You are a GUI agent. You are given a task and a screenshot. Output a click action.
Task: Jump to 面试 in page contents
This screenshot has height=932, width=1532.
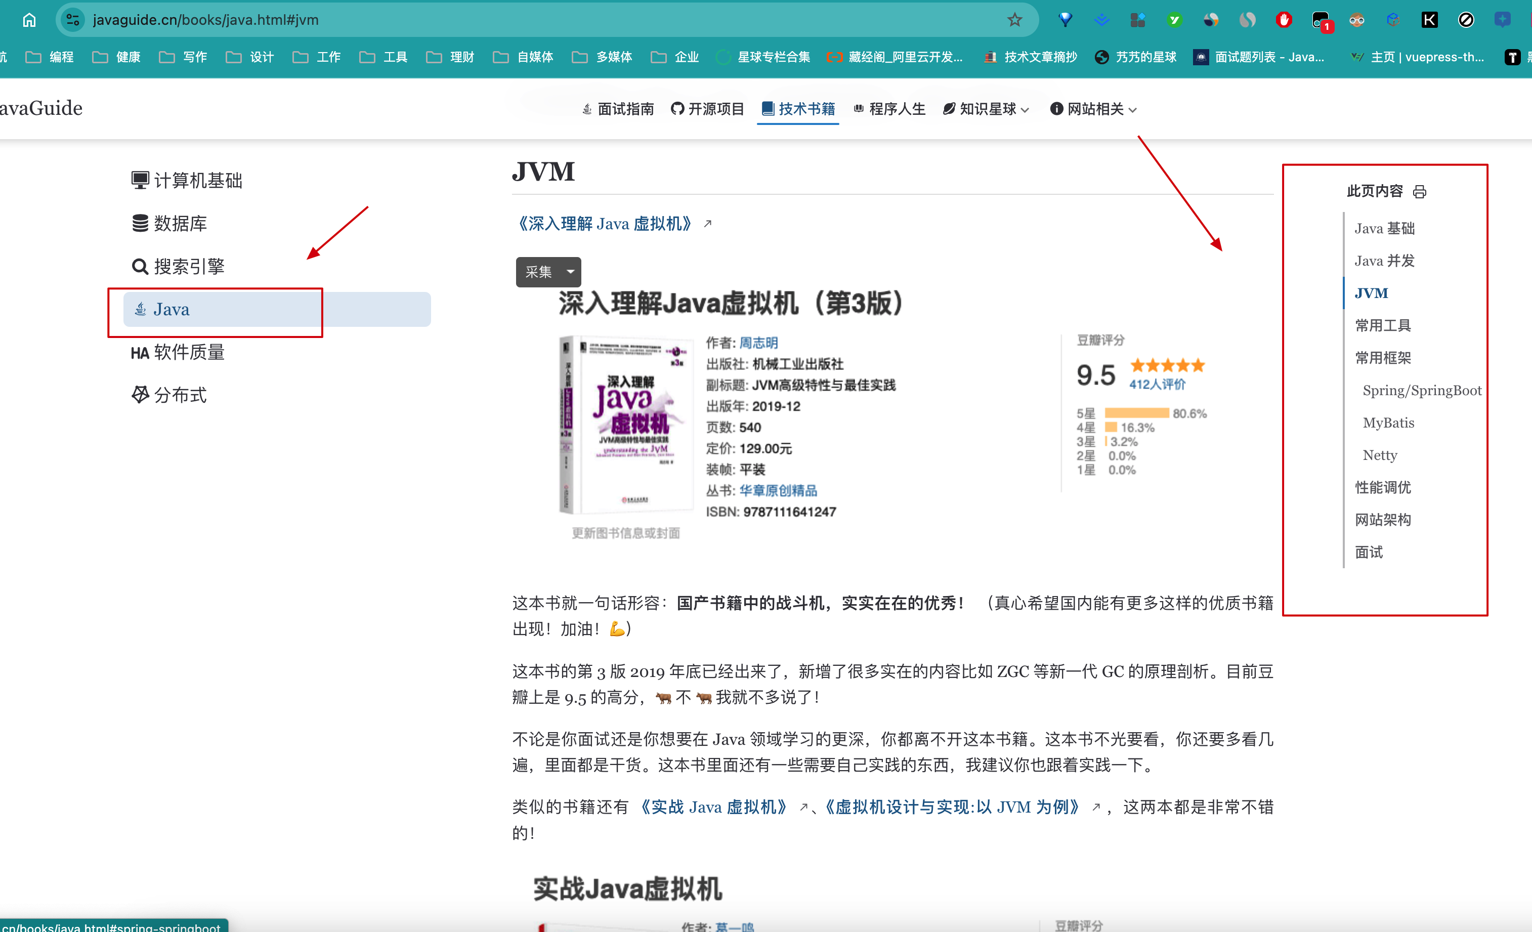pyautogui.click(x=1369, y=552)
